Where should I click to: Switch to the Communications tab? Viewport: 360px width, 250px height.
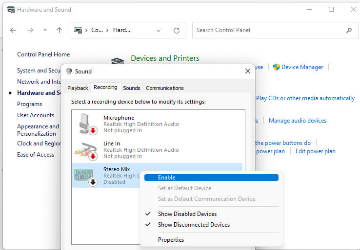(x=165, y=88)
